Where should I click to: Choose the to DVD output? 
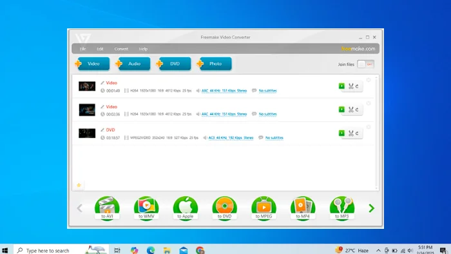pyautogui.click(x=224, y=208)
